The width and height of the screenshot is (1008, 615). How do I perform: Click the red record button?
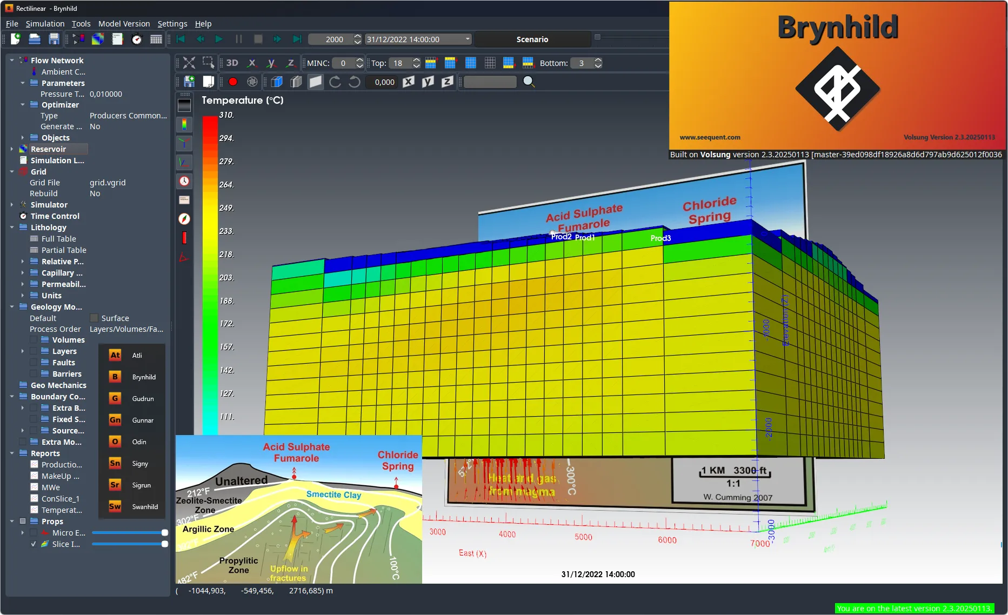click(233, 82)
